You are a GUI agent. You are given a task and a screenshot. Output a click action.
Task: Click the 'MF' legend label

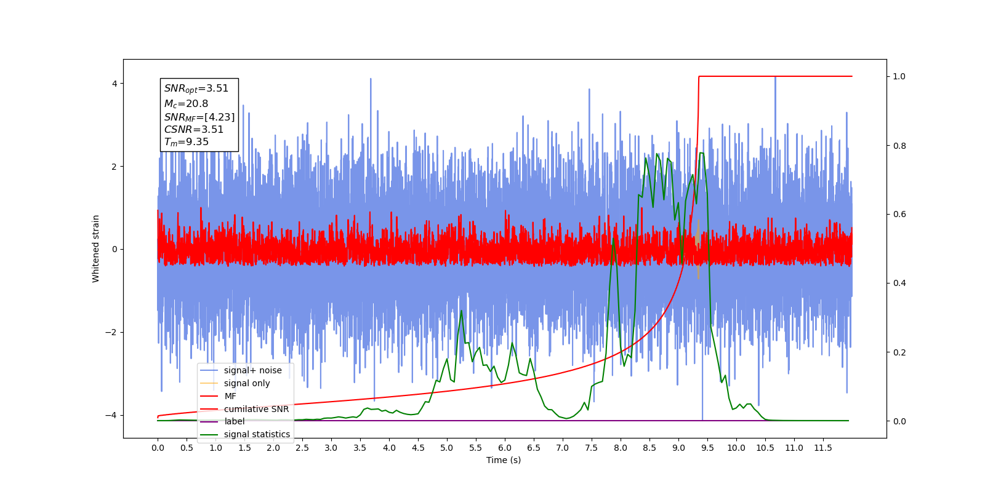click(230, 396)
